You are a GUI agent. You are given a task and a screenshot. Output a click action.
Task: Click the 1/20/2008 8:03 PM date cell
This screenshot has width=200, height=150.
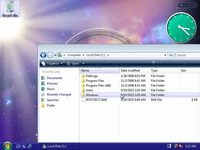coord(133,76)
